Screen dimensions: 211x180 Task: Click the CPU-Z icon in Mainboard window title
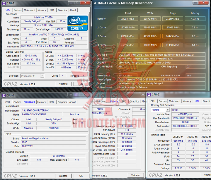coord(4,95)
